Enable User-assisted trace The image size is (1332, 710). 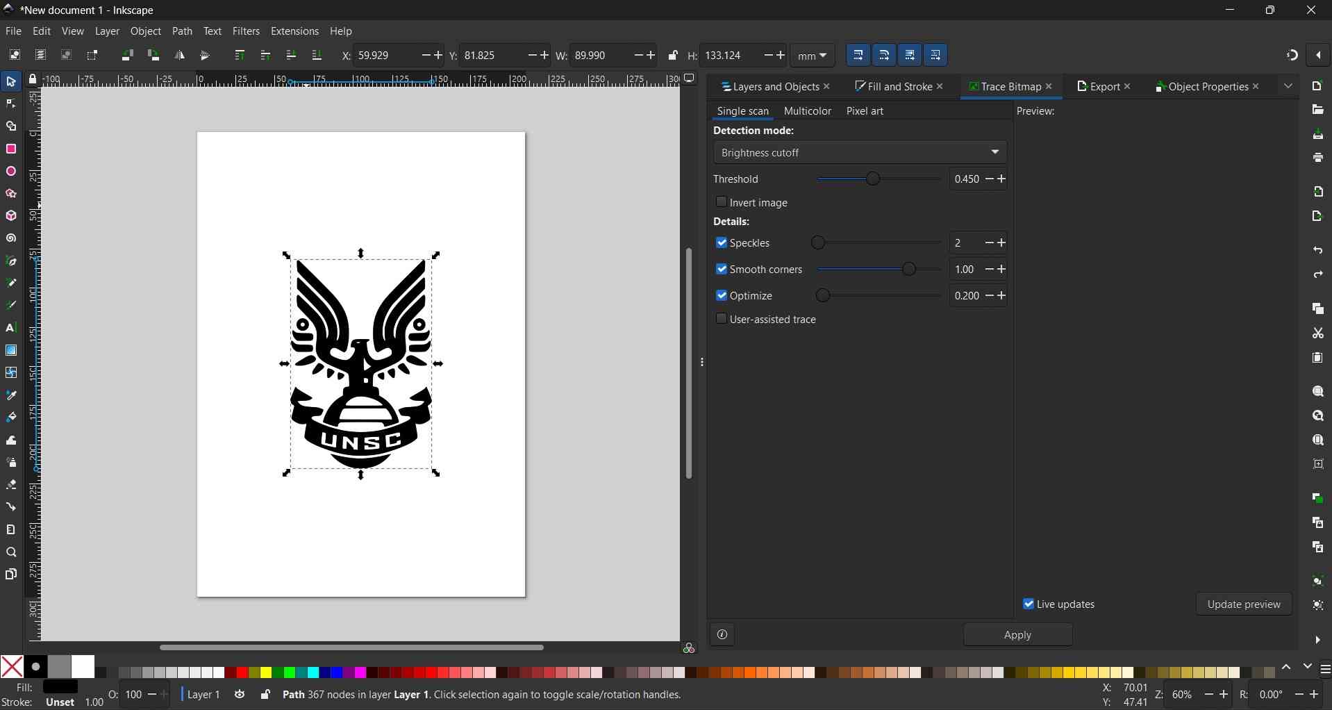point(721,319)
